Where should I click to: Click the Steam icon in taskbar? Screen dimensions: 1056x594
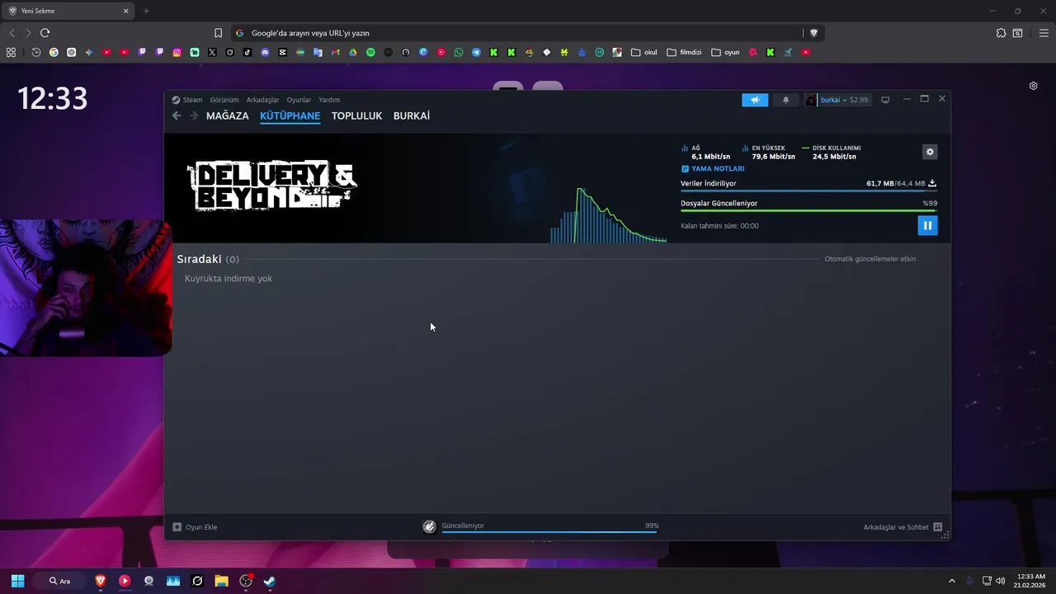tap(269, 581)
